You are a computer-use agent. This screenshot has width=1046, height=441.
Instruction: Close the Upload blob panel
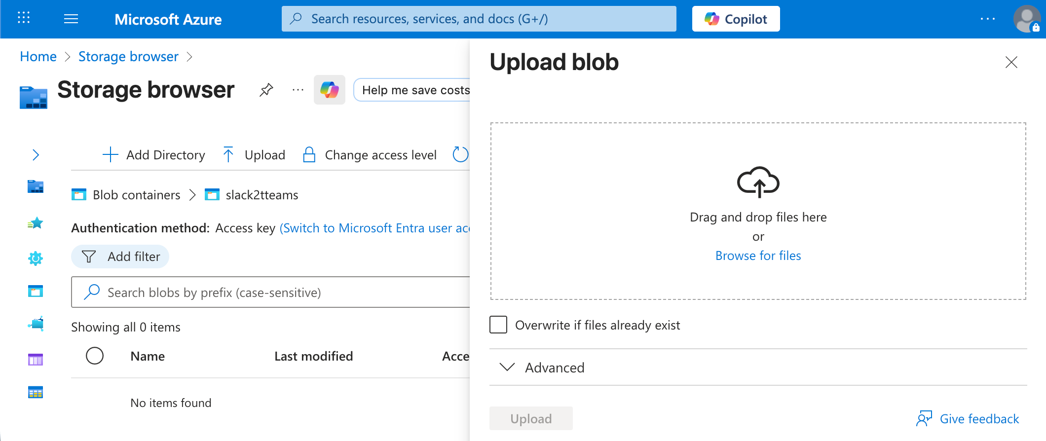point(1011,62)
